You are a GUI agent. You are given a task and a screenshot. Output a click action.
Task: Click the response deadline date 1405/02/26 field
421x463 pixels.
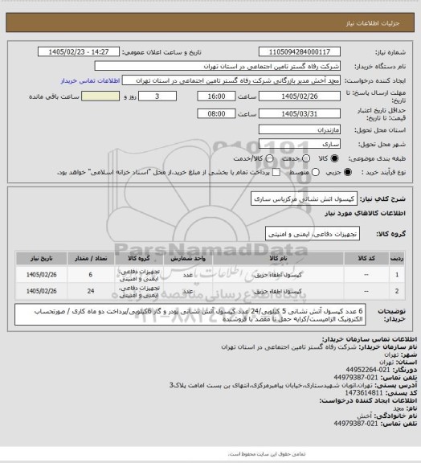pyautogui.click(x=300, y=96)
